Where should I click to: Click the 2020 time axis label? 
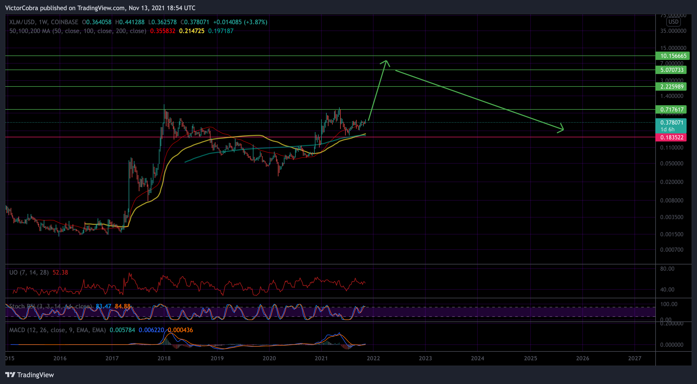pyautogui.click(x=269, y=358)
